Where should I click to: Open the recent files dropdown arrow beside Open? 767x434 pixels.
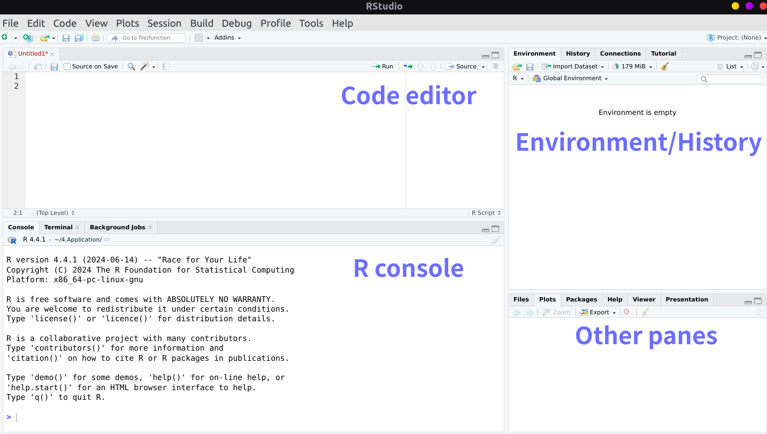54,38
